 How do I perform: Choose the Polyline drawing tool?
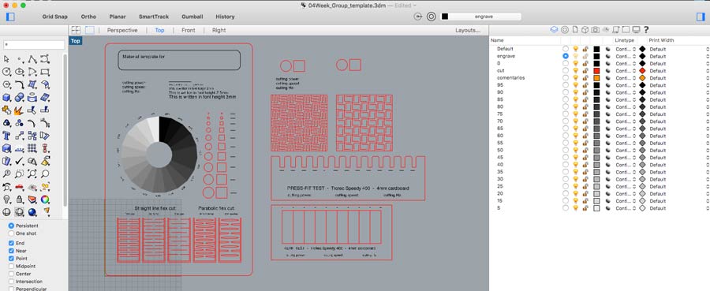[32, 59]
